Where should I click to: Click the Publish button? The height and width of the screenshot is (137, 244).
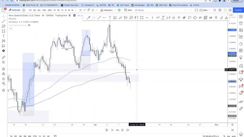point(238,10)
